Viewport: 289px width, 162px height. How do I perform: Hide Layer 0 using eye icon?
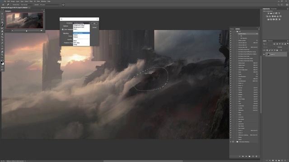[264, 54]
